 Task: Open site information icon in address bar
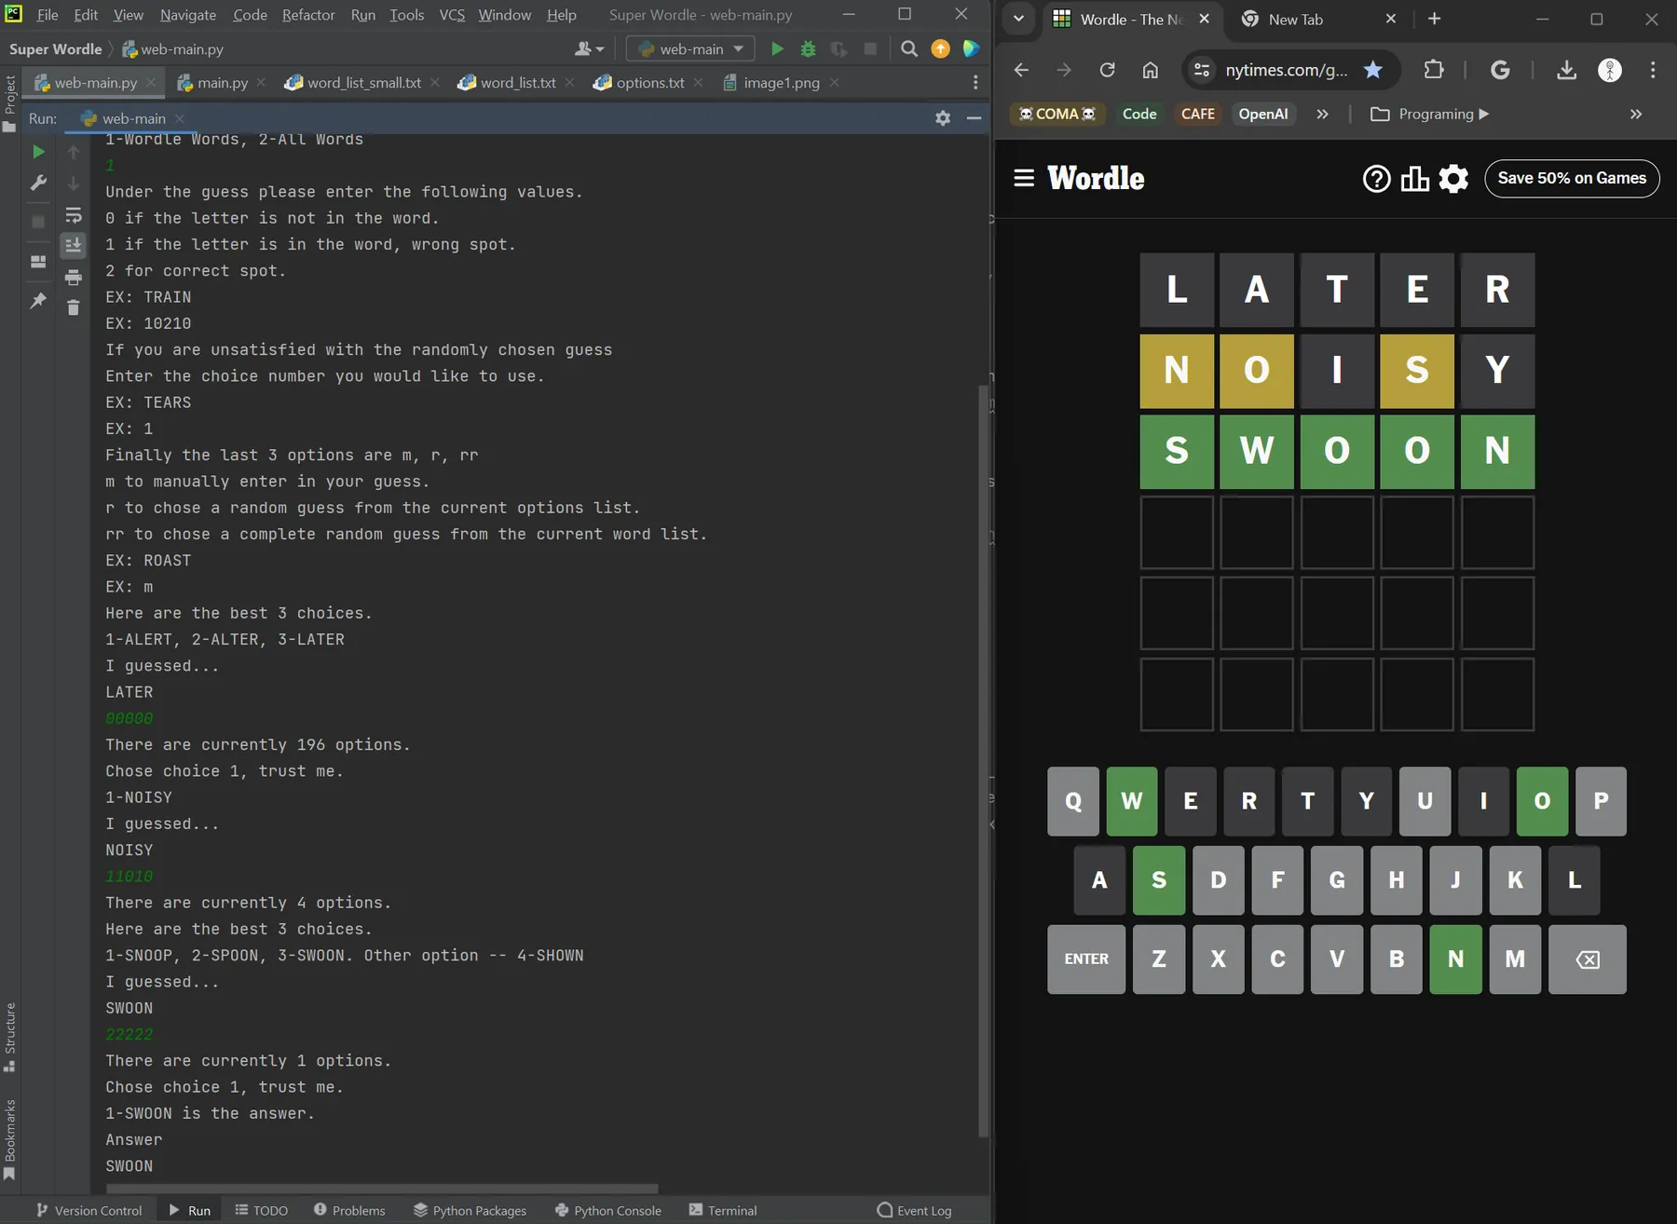pos(1202,70)
